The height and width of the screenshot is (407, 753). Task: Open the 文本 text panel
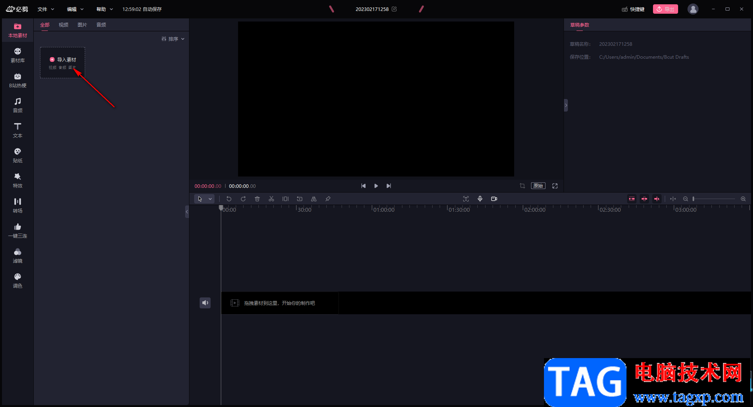click(18, 131)
